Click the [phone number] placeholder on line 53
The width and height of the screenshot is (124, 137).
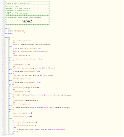click(x=50, y=95)
